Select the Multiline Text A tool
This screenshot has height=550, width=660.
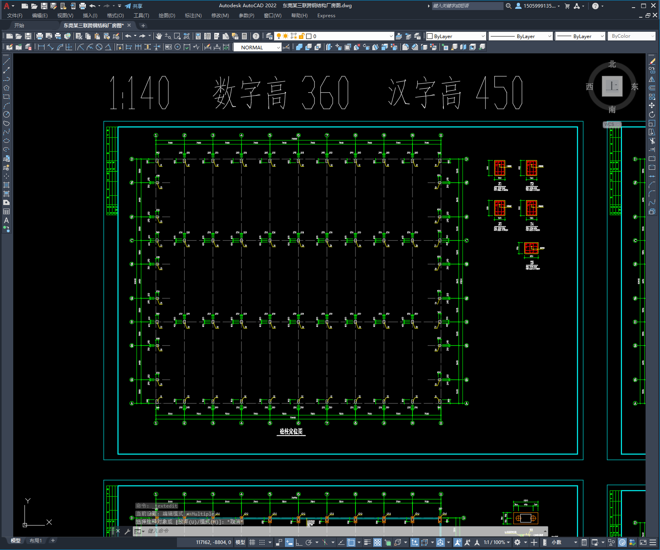(x=6, y=220)
